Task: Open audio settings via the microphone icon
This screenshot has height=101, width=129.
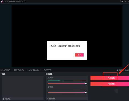Action: [48, 99]
